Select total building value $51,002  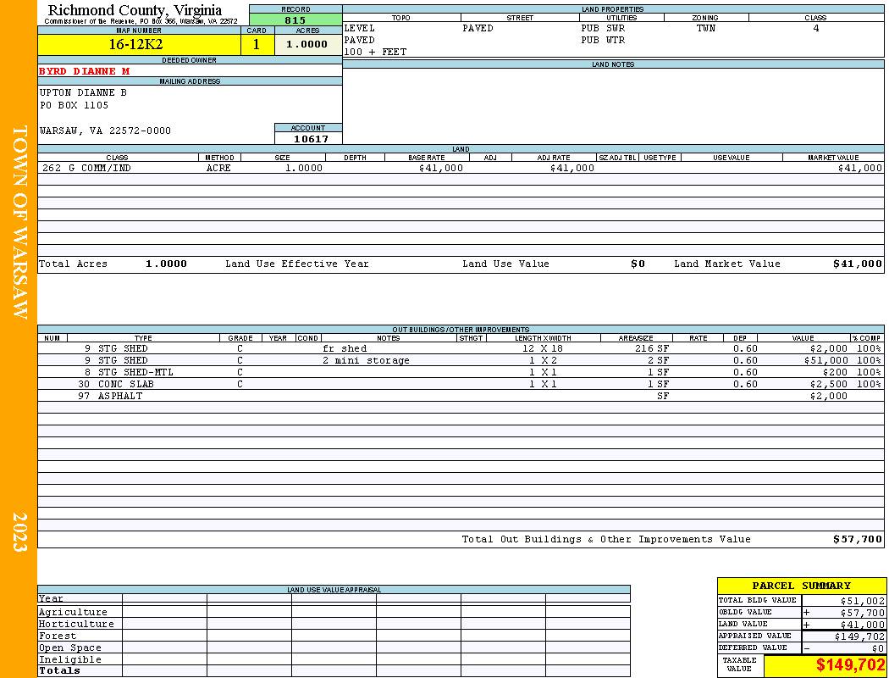pyautogui.click(x=863, y=601)
